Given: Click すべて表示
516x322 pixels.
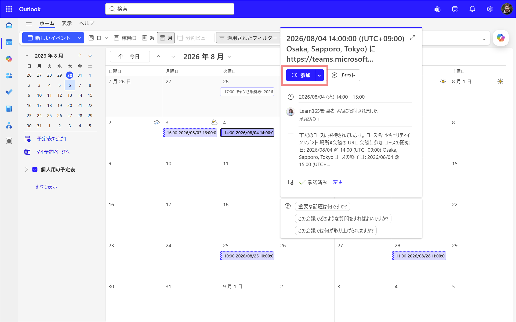Looking at the screenshot, I should [46, 187].
